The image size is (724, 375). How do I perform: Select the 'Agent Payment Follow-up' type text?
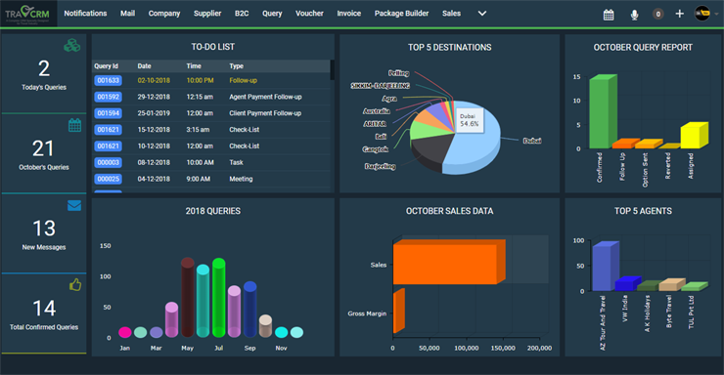click(x=265, y=97)
